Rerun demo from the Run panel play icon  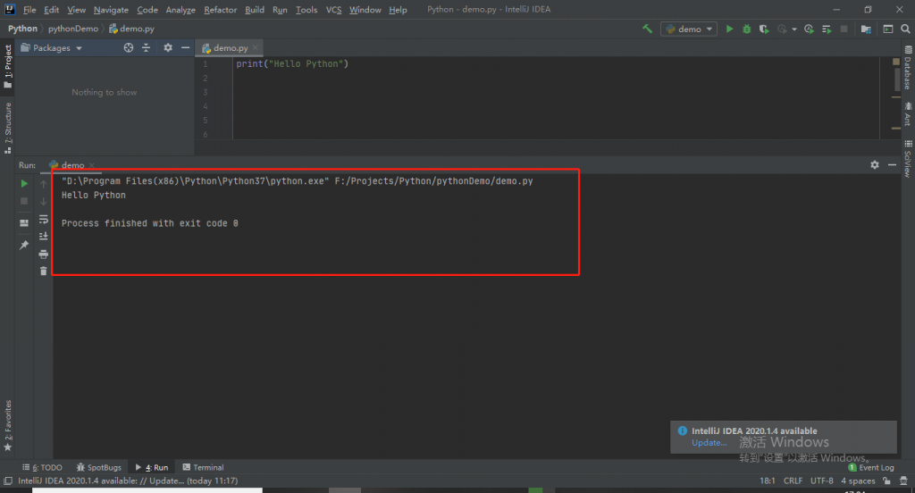[24, 183]
